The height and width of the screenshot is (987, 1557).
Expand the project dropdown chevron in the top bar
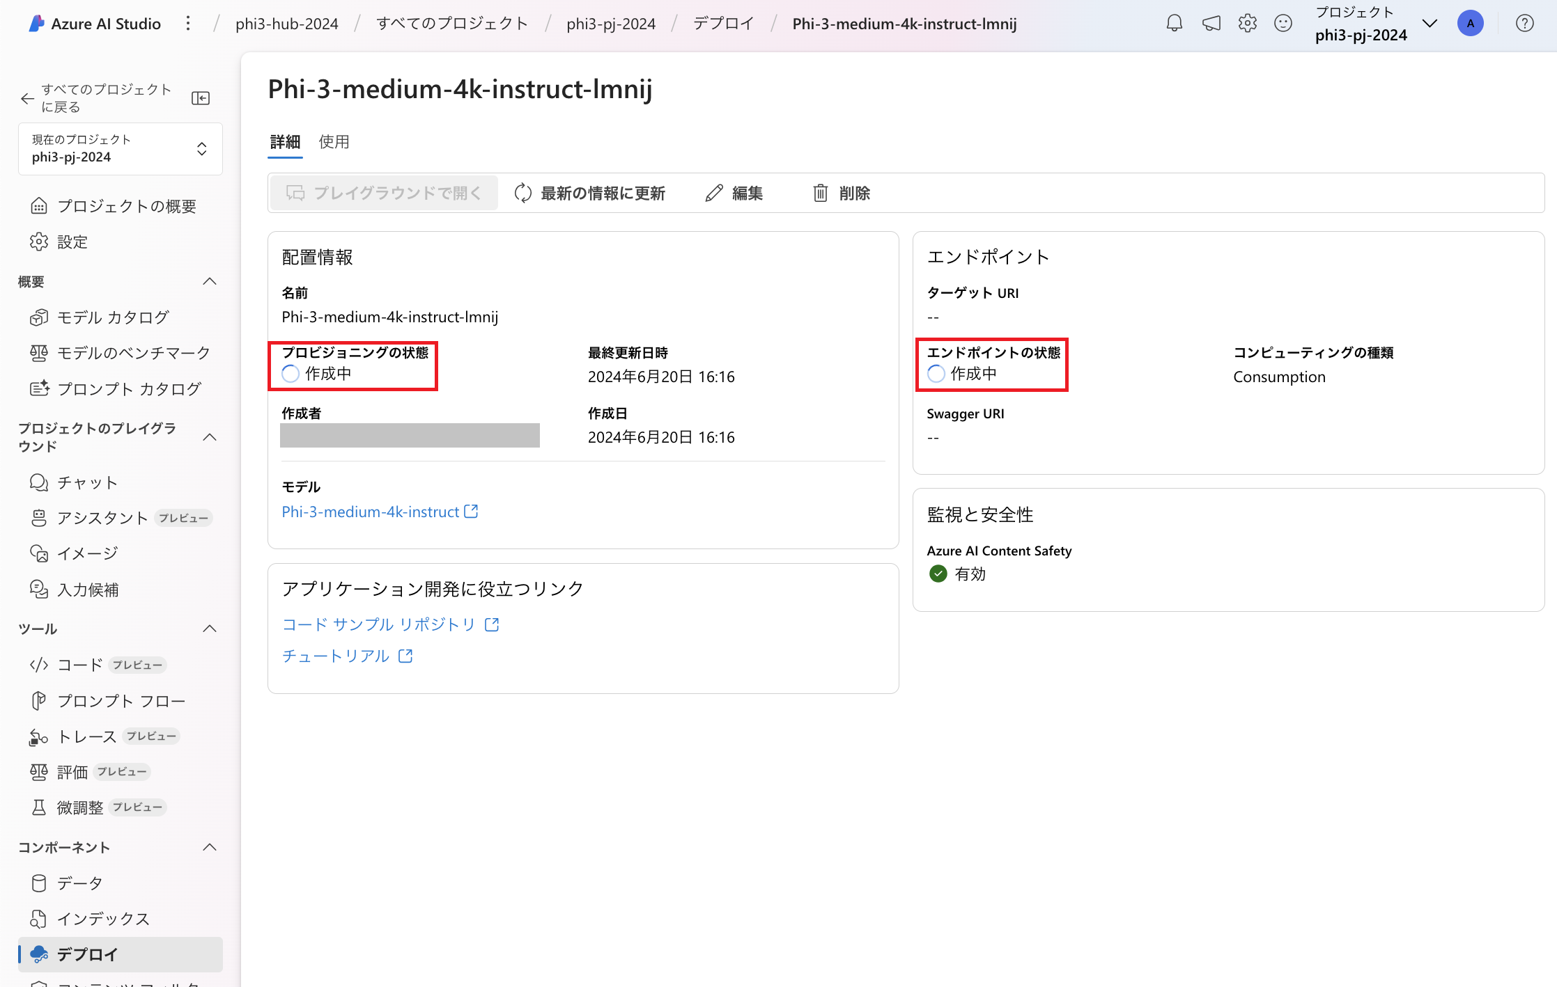click(1430, 24)
